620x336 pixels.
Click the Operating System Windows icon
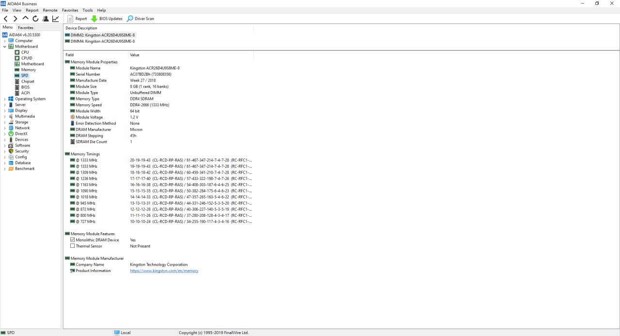(11, 99)
